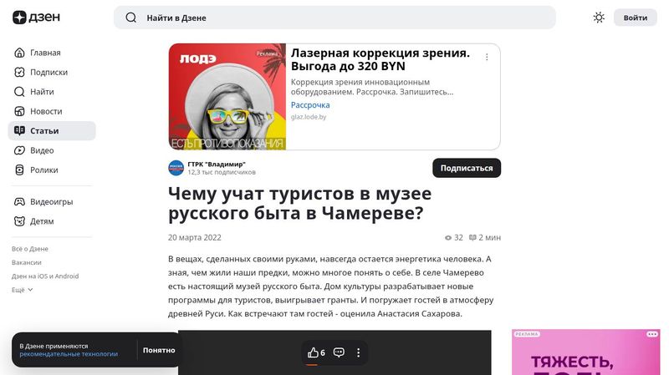Open article actions three-dot menu
The height and width of the screenshot is (375, 669).
pos(359,352)
